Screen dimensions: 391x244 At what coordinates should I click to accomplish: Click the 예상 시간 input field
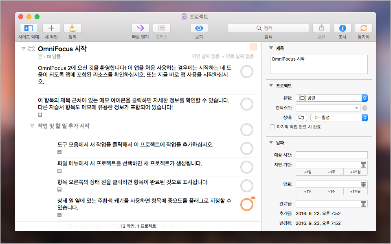click(332, 155)
